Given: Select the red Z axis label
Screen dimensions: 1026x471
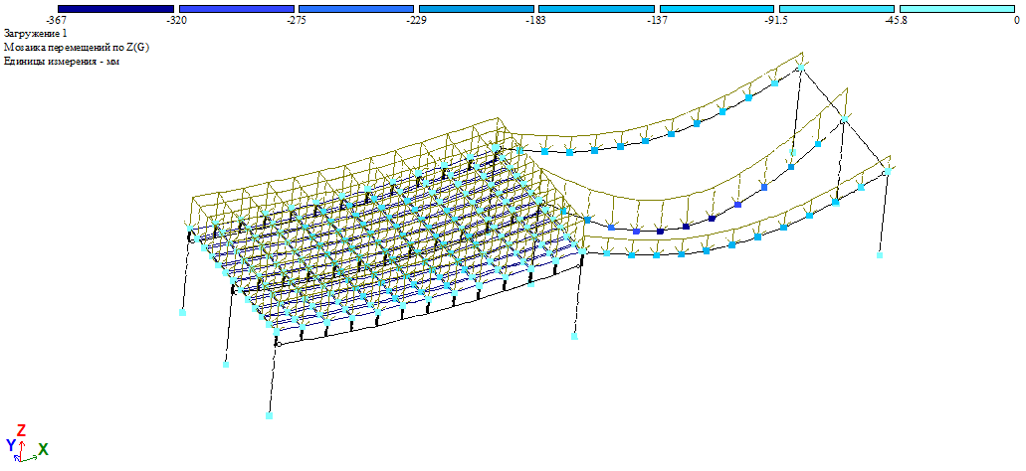Looking at the screenshot, I should (x=21, y=430).
